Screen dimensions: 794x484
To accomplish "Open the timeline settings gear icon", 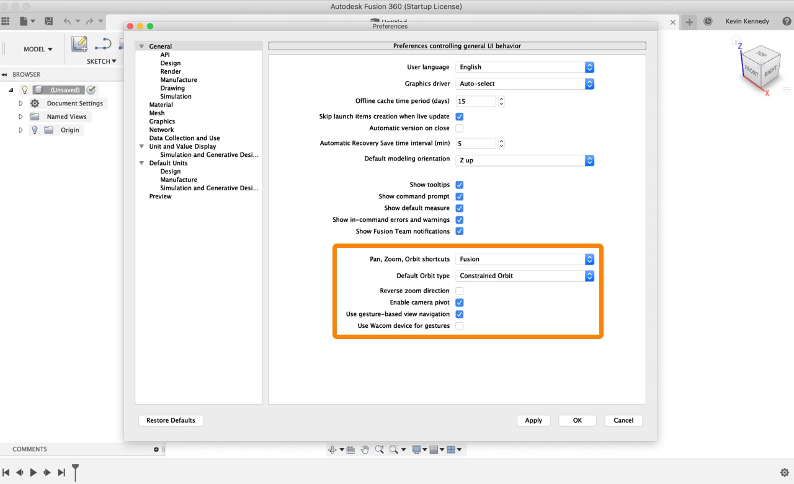I will point(784,472).
